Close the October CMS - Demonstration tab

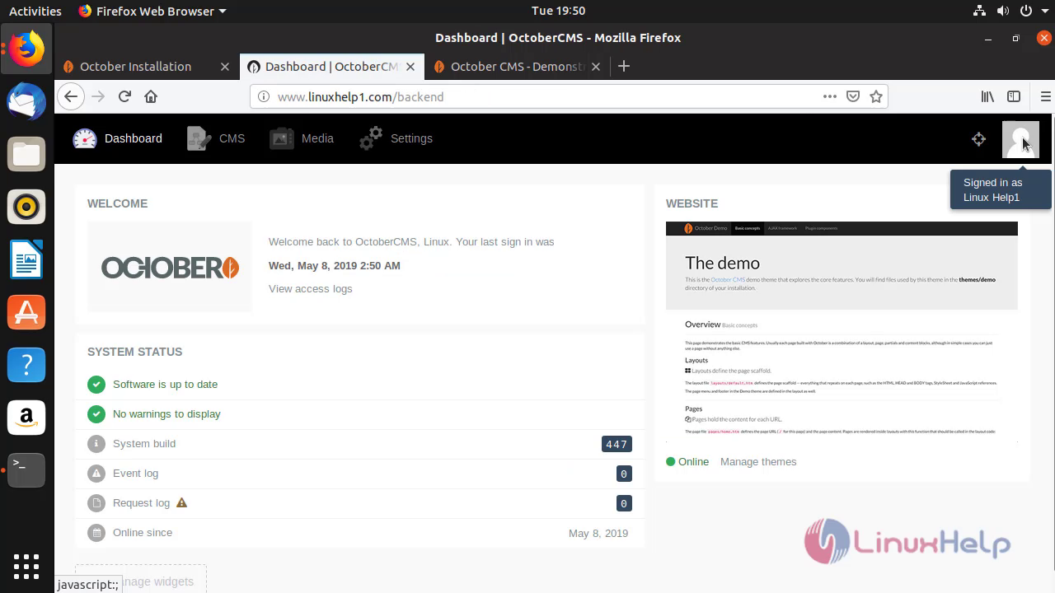[596, 67]
